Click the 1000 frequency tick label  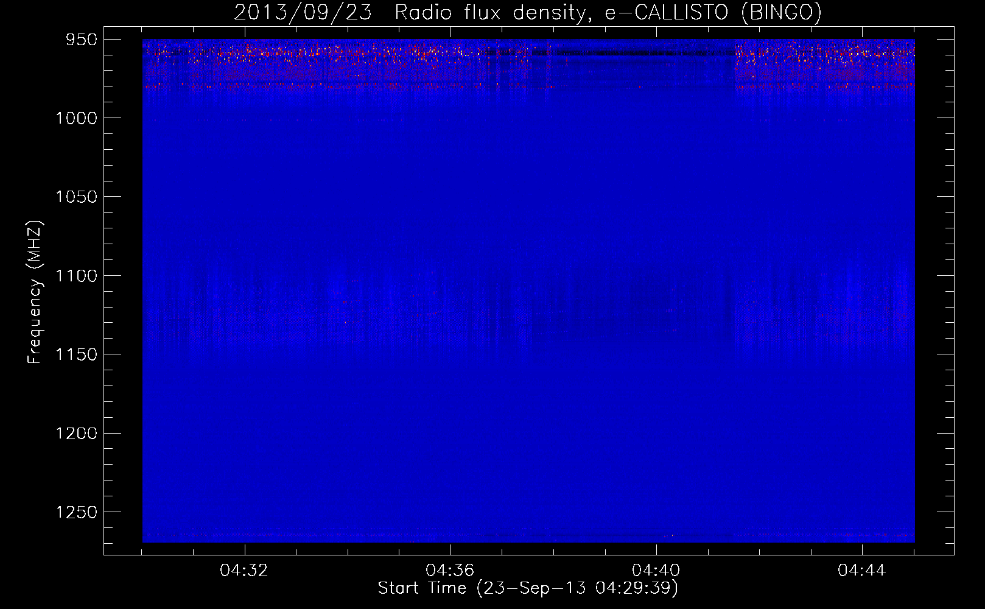pyautogui.click(x=76, y=118)
